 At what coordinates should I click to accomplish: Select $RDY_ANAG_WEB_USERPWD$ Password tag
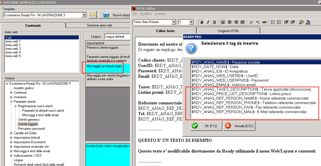tap(230, 80)
